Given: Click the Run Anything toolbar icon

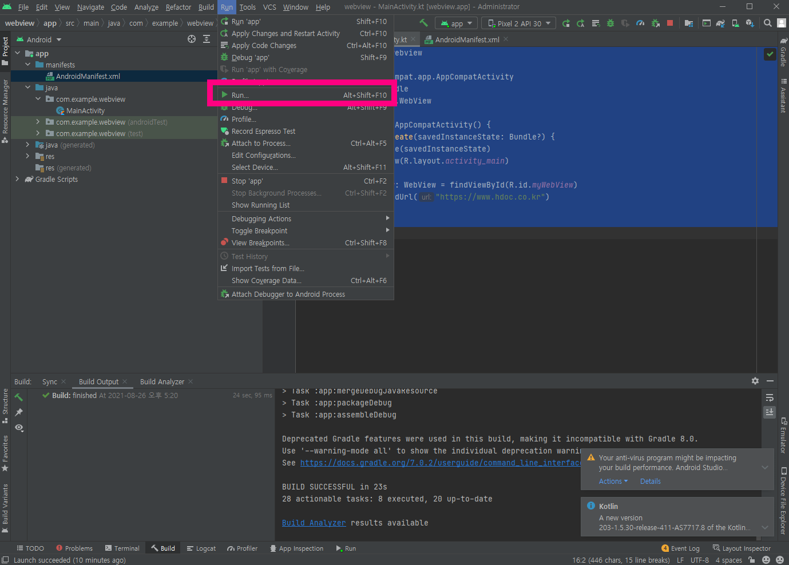Looking at the screenshot, I should 707,23.
